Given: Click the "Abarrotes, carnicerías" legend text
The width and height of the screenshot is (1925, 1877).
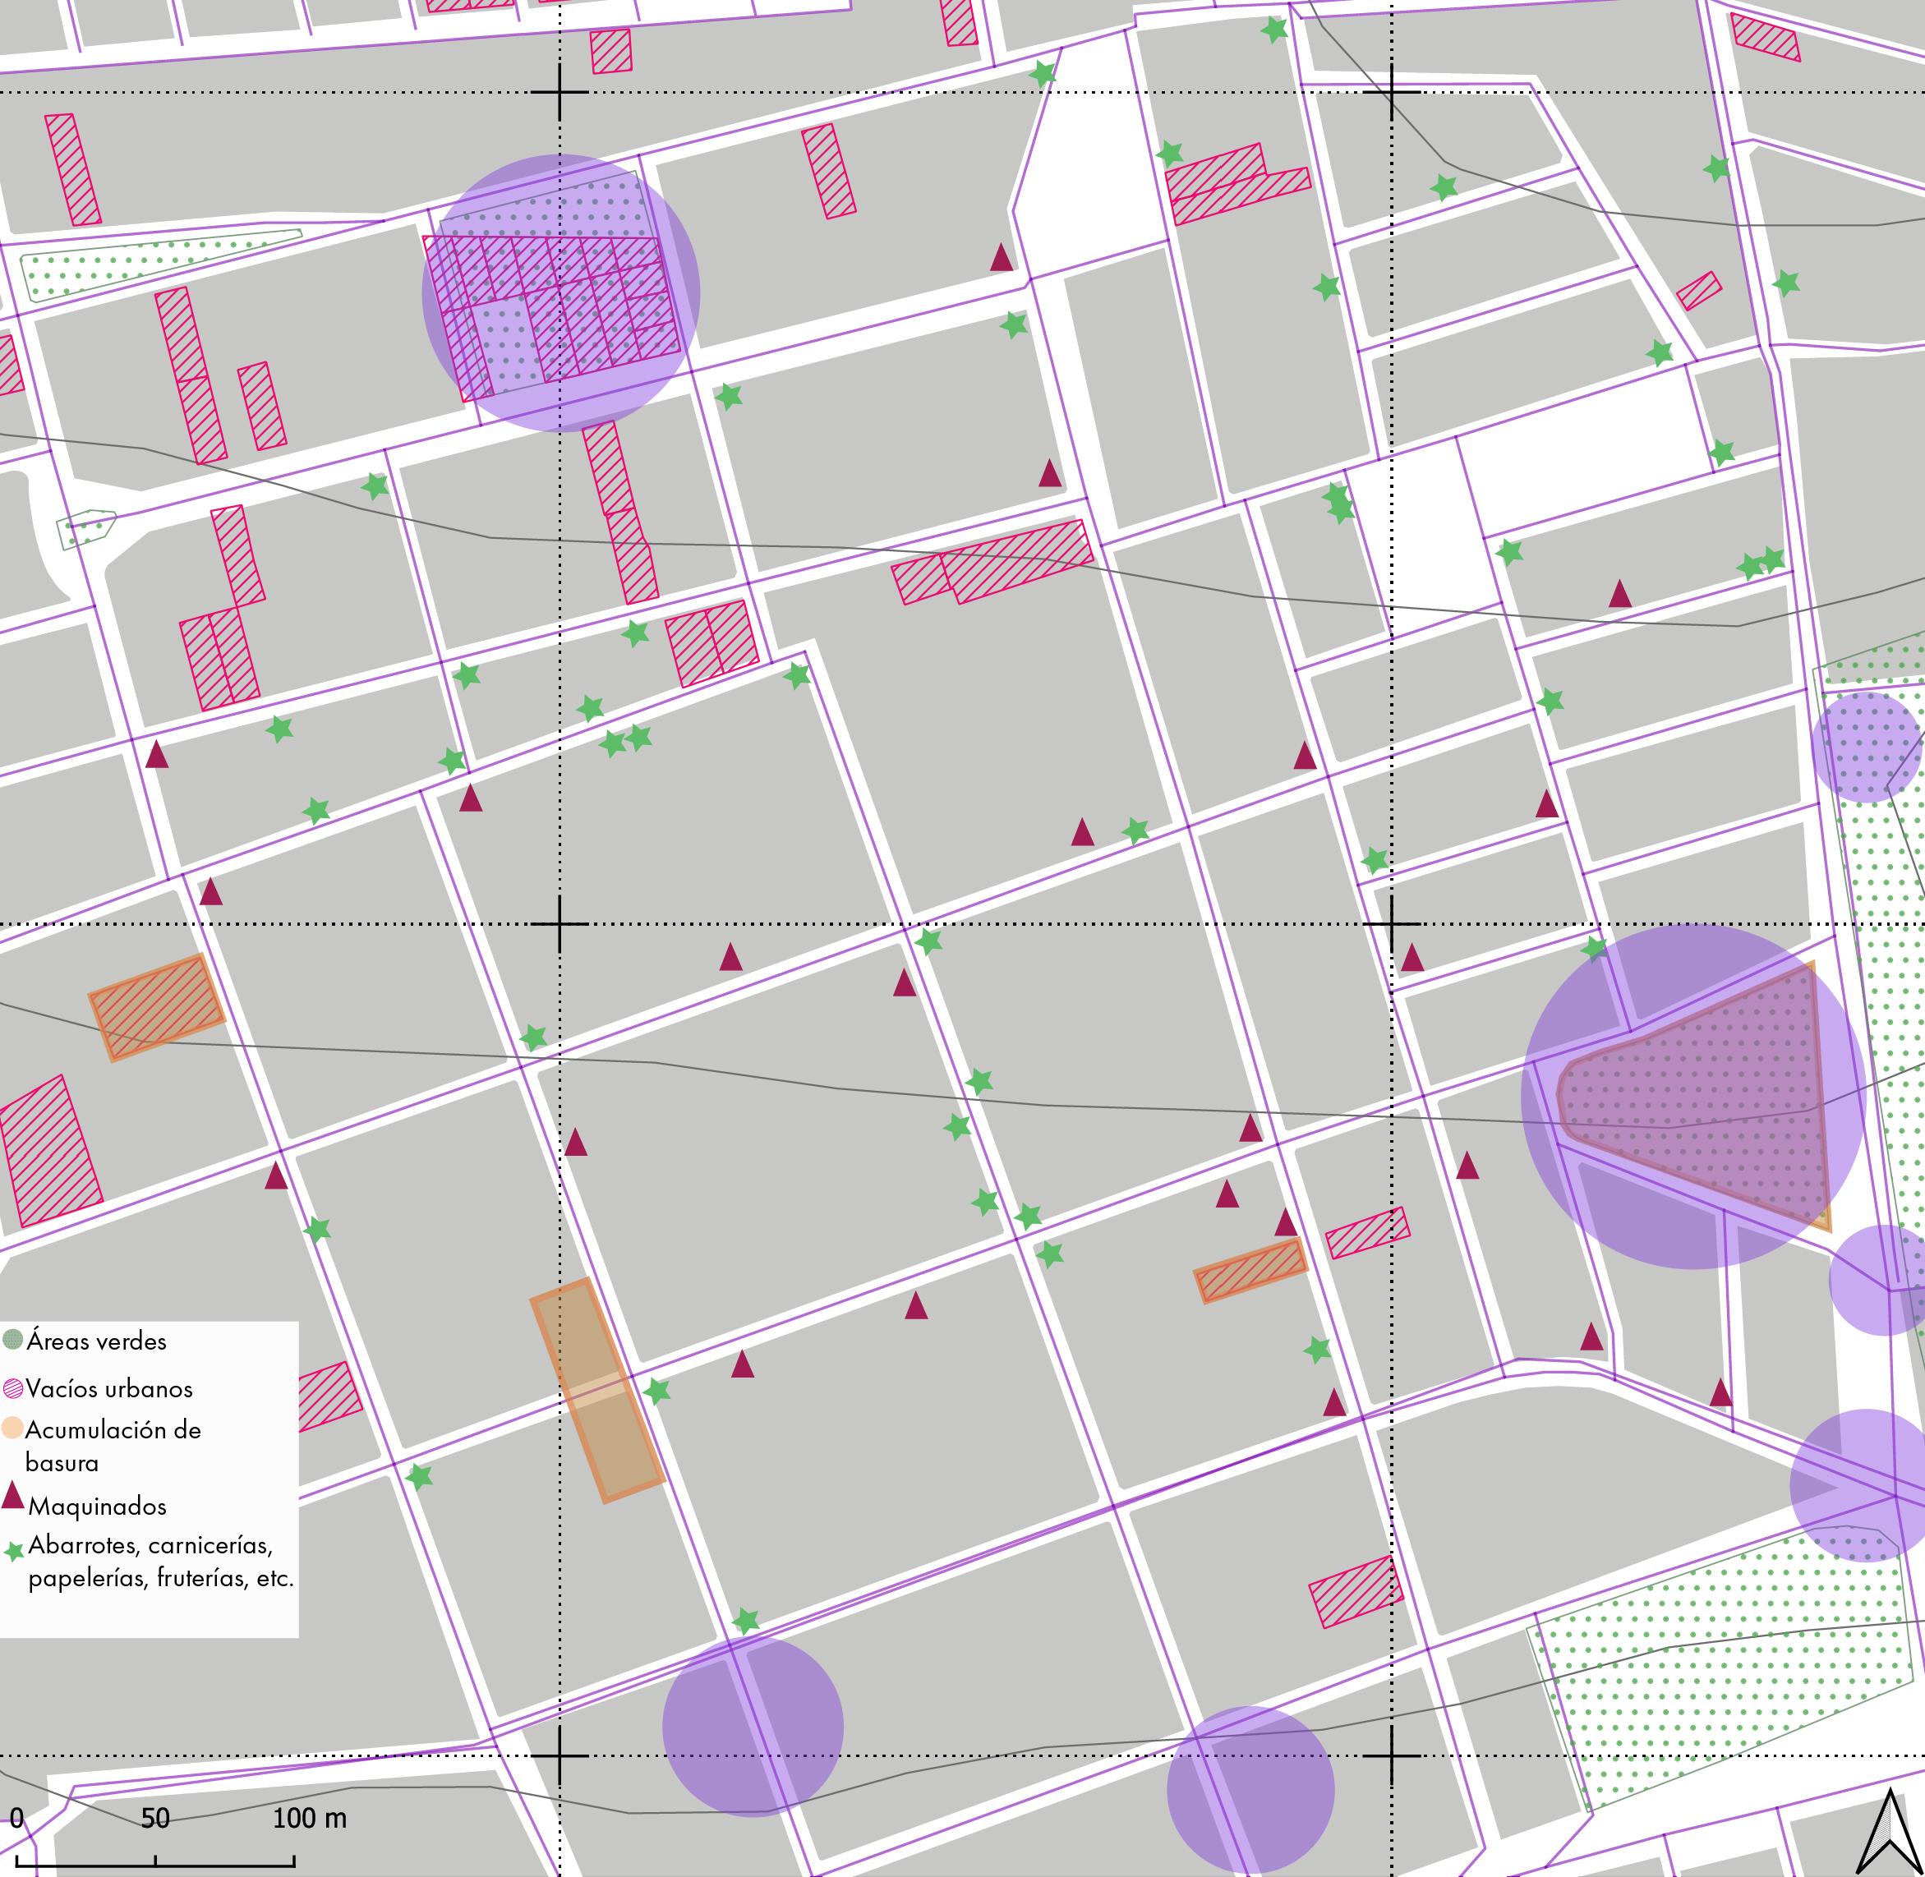Looking at the screenshot, I should [150, 1545].
